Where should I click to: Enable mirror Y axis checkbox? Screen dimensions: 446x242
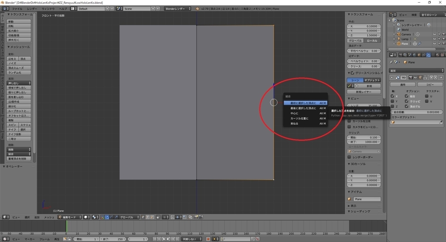[392, 101]
